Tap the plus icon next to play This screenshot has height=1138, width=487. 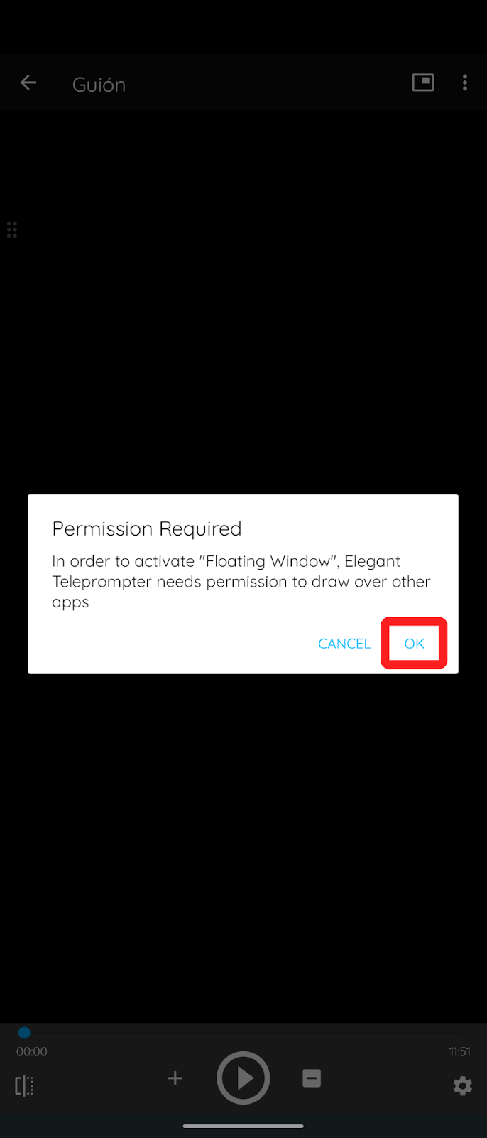tap(175, 1078)
